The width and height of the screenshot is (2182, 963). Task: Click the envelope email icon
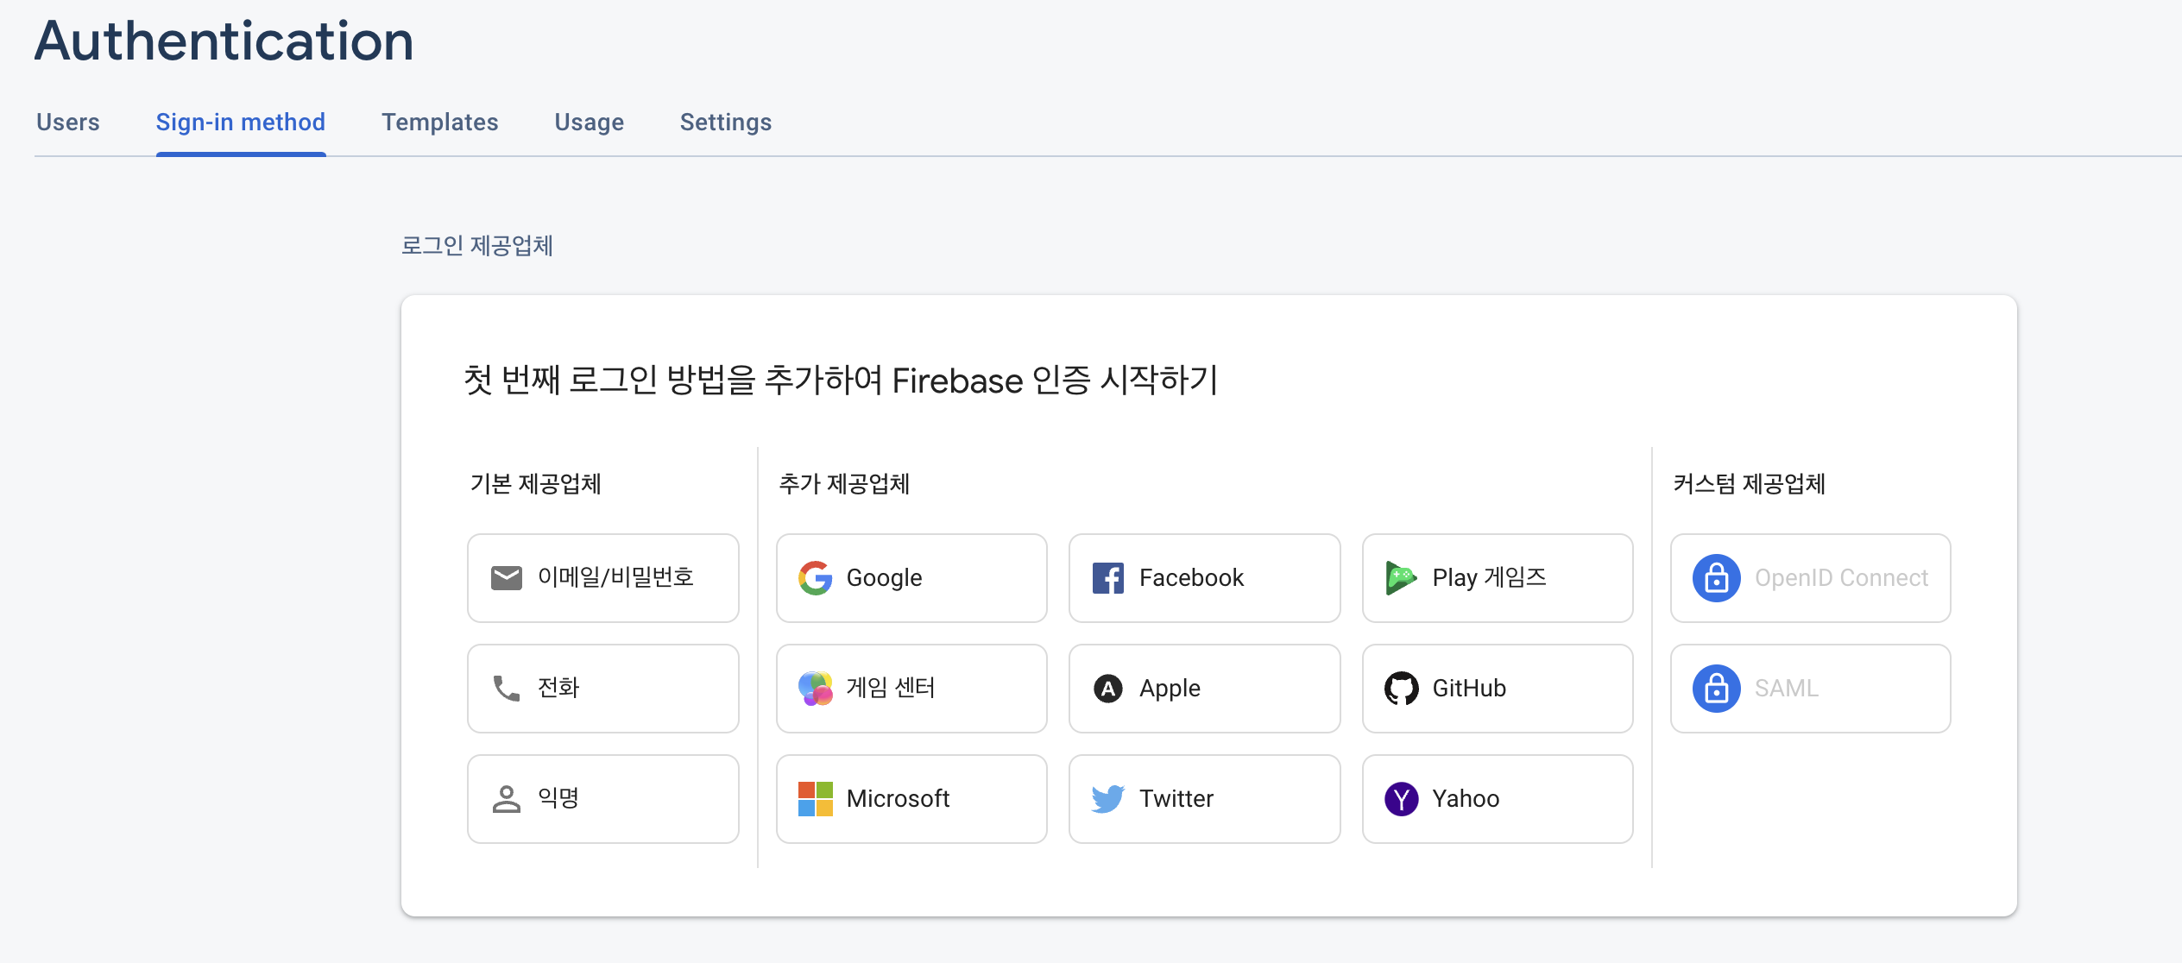pyautogui.click(x=507, y=578)
